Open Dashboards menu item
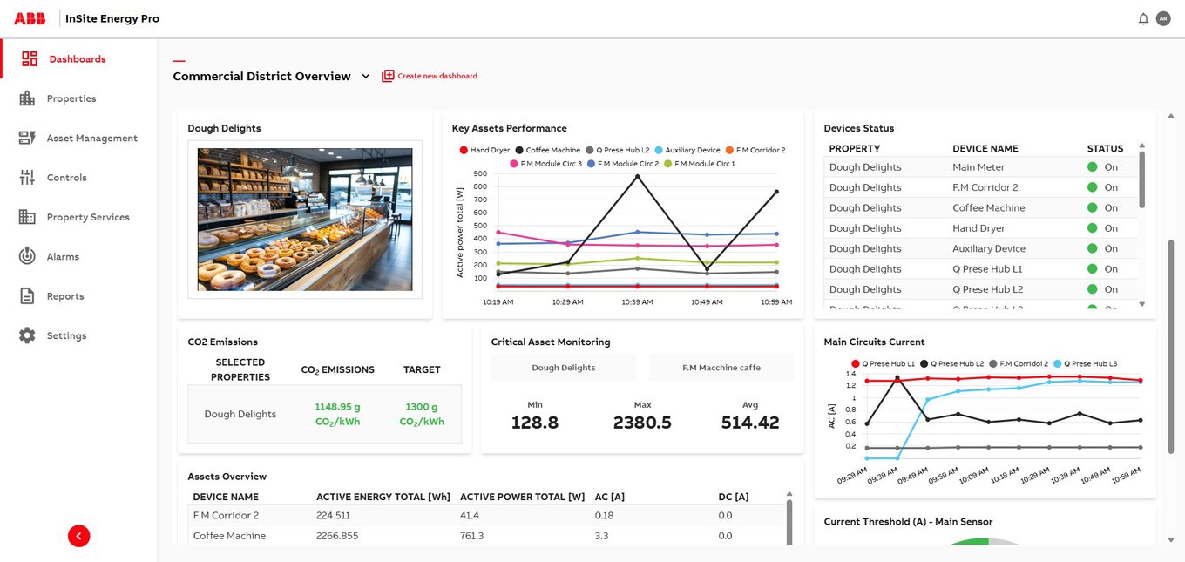The width and height of the screenshot is (1185, 562). (x=78, y=59)
